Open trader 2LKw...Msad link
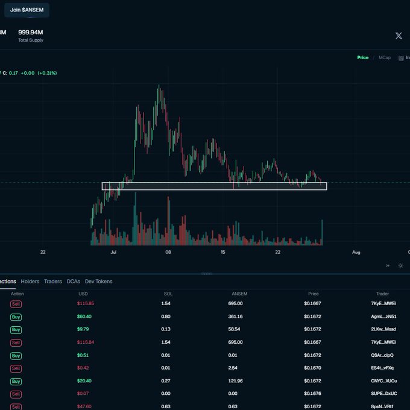Viewport: 410px width, 410px height. 383,329
